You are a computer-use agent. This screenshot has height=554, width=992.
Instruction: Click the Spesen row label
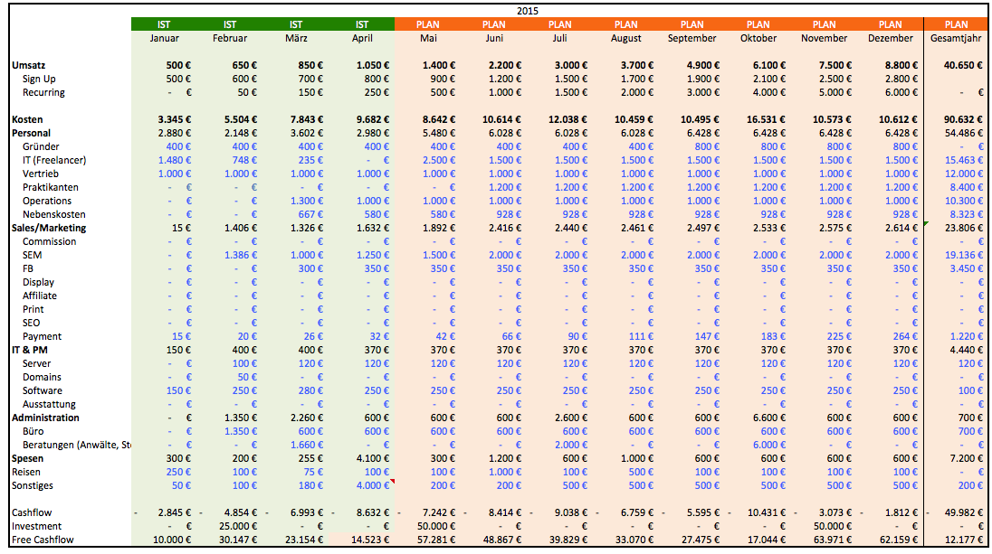[x=28, y=458]
